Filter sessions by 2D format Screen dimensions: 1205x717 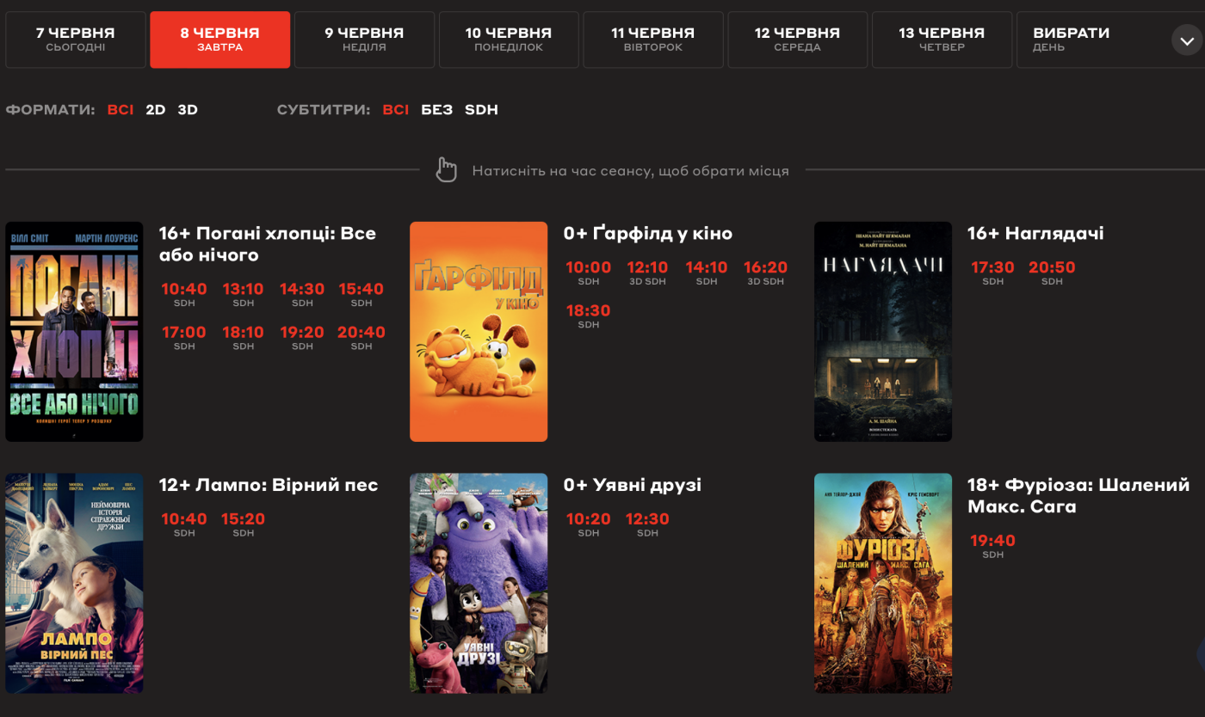click(x=156, y=110)
